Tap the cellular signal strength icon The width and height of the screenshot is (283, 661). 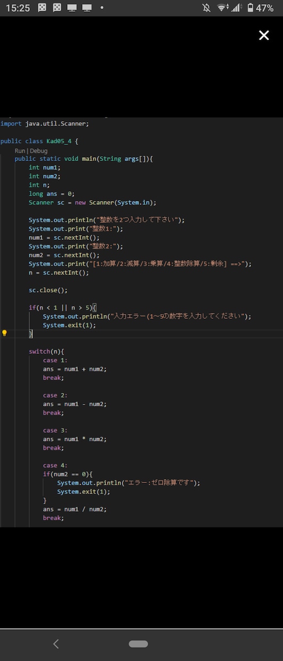(x=236, y=8)
